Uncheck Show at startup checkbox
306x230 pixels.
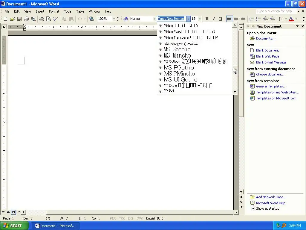[253, 208]
